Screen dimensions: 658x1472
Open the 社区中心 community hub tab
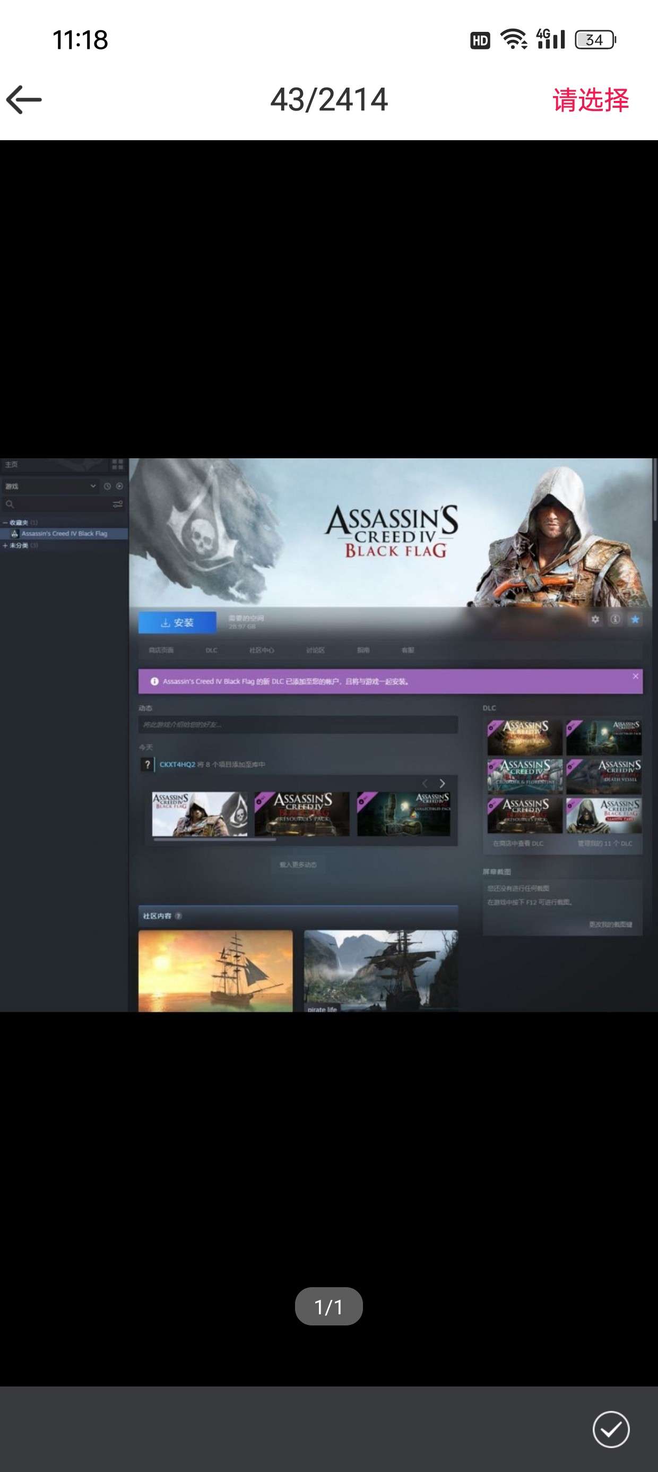pos(262,651)
